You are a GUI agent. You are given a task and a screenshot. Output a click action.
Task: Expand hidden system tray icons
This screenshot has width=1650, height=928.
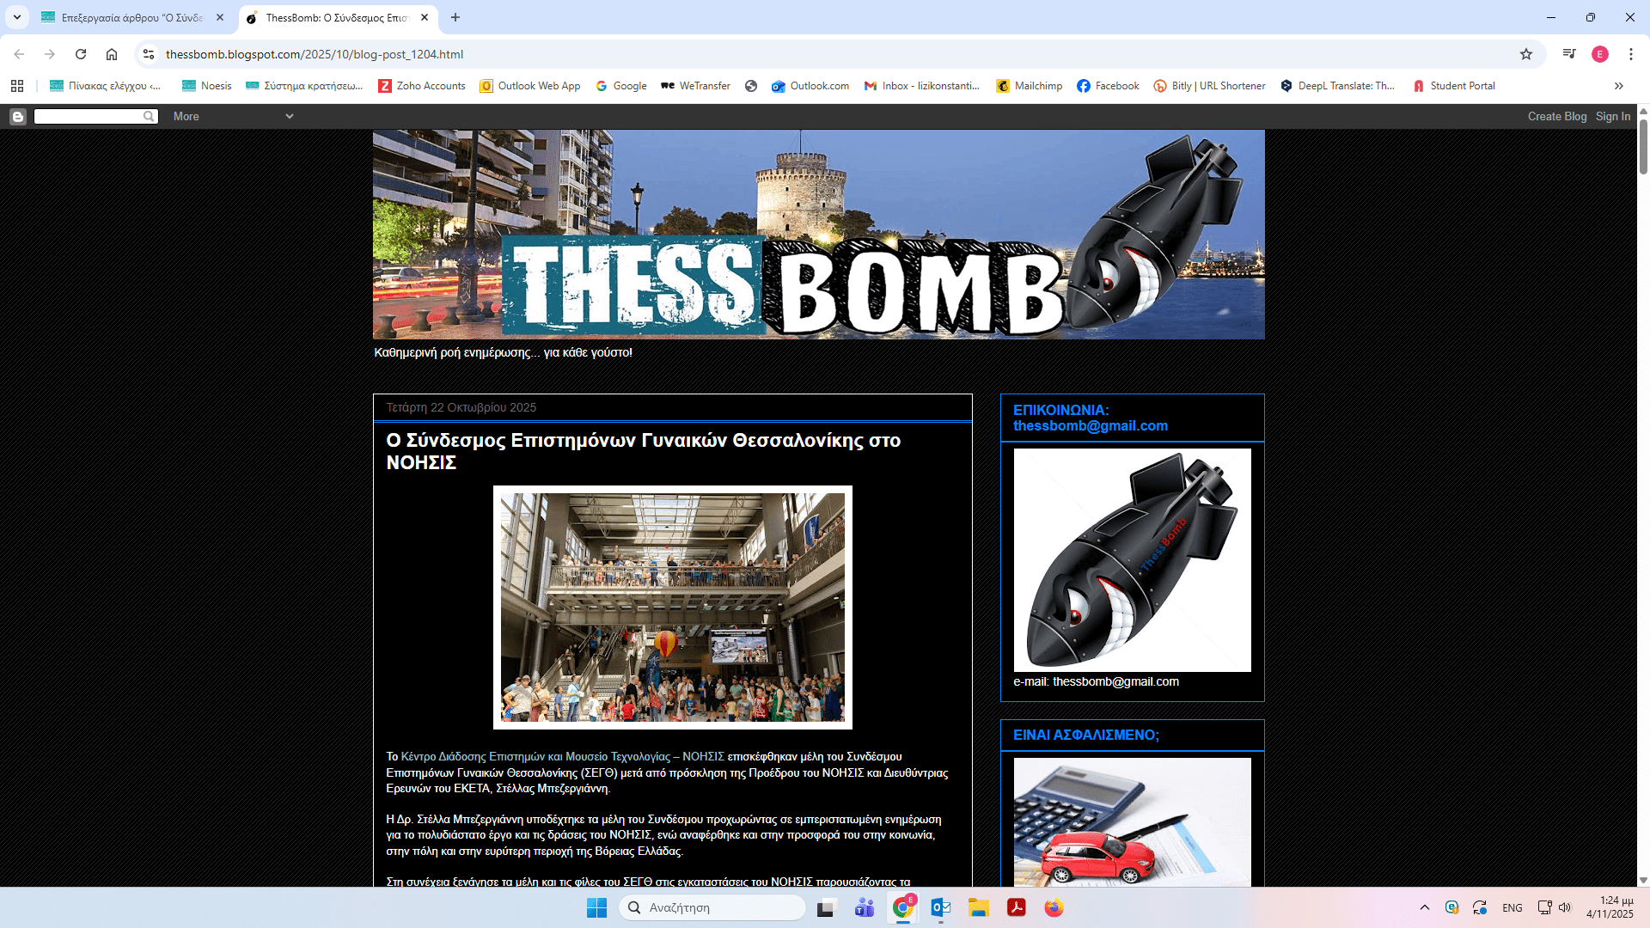[x=1424, y=907]
